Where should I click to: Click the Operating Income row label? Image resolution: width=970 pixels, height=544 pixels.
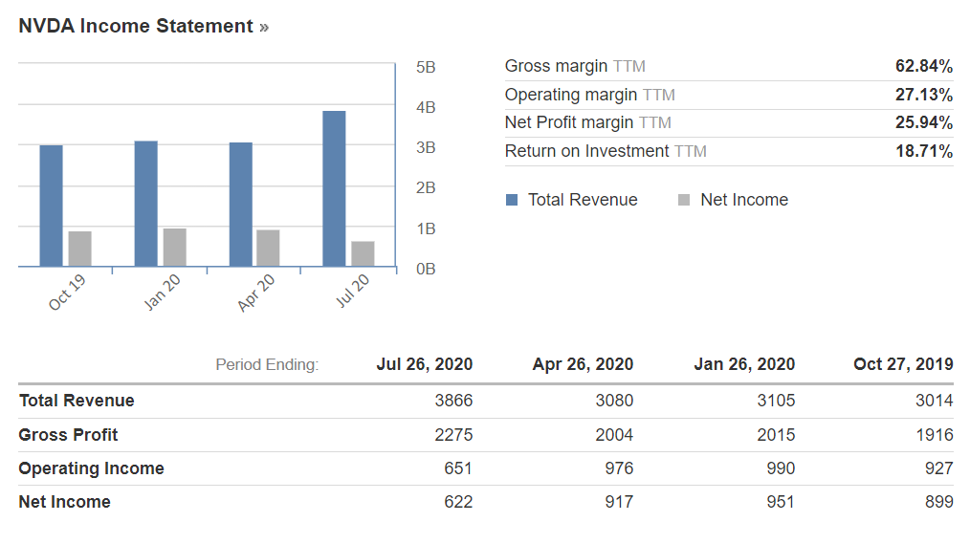click(91, 468)
